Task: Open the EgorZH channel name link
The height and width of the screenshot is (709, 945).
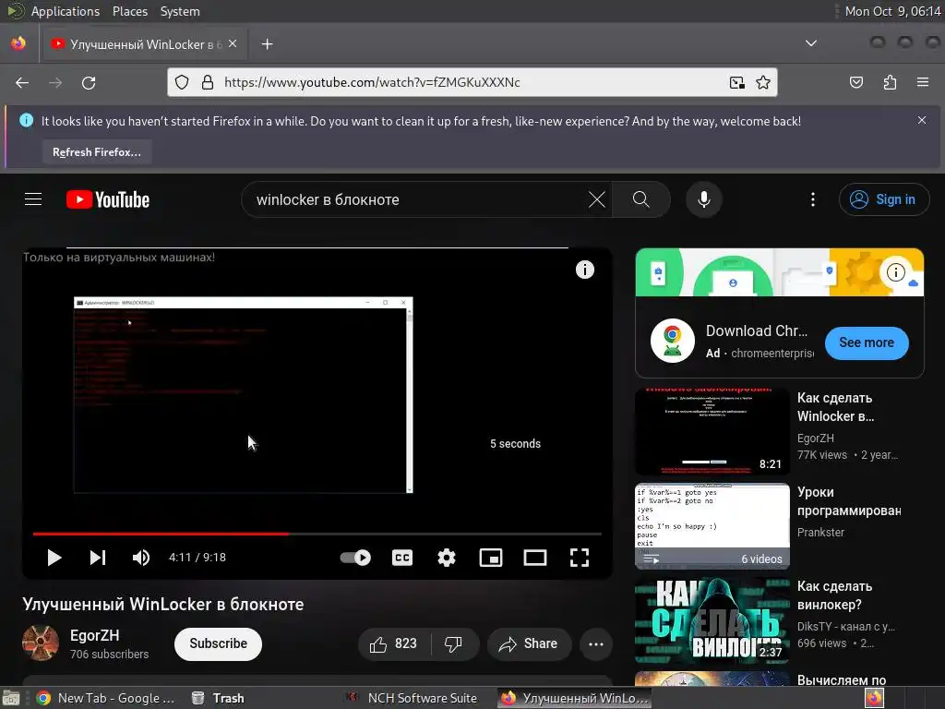Action: pyautogui.click(x=95, y=635)
